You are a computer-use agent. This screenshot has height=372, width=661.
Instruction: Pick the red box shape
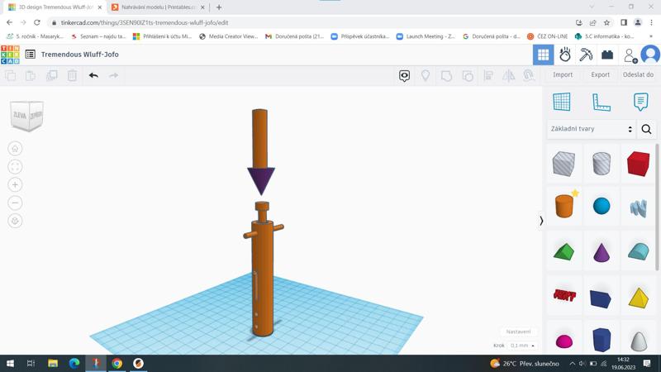coord(638,163)
